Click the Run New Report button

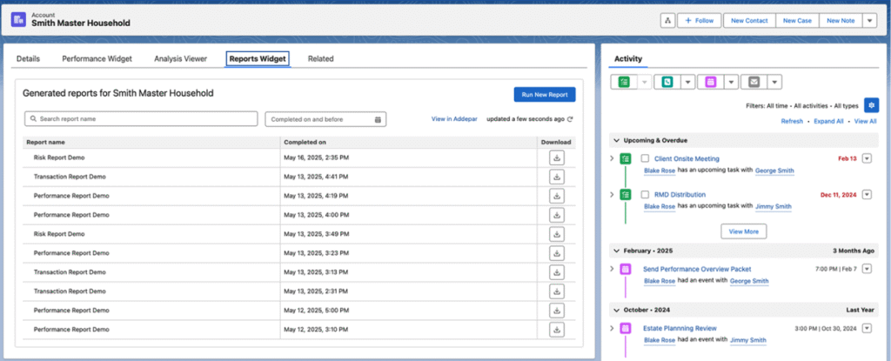[x=544, y=93]
